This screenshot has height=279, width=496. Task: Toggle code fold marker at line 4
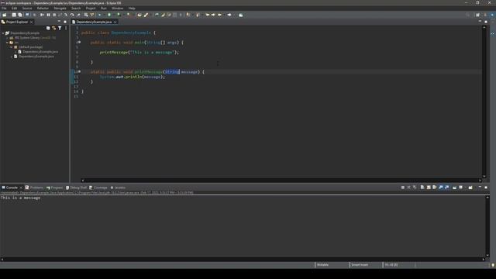click(x=80, y=42)
